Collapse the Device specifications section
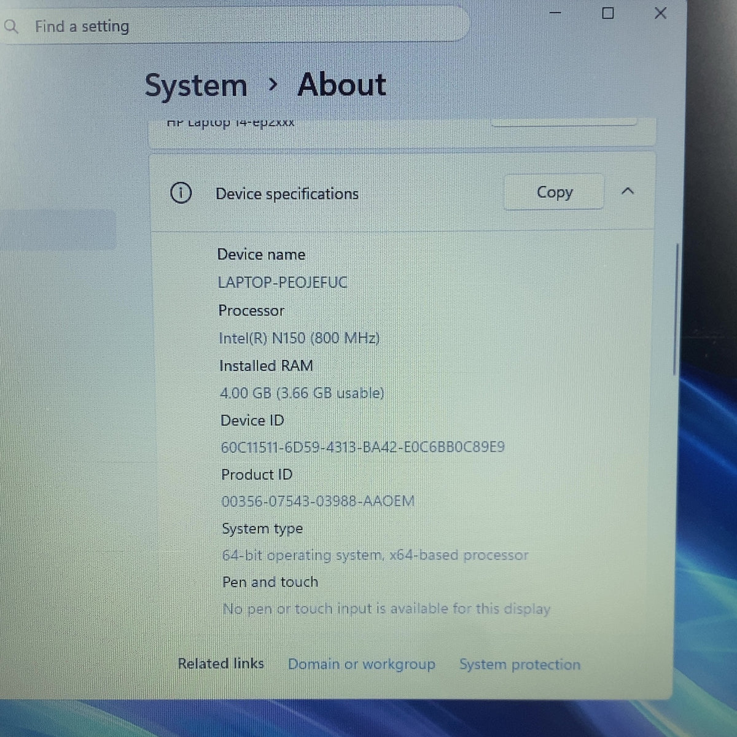 [x=627, y=192]
